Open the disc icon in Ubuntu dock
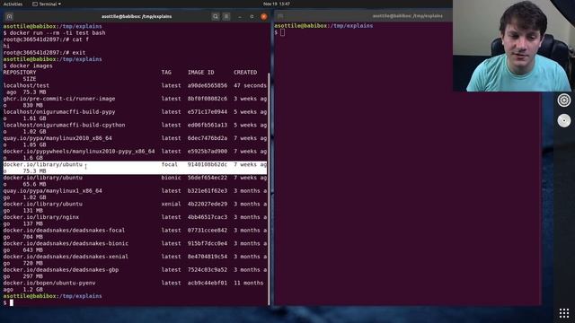575x323 pixels. tap(564, 120)
